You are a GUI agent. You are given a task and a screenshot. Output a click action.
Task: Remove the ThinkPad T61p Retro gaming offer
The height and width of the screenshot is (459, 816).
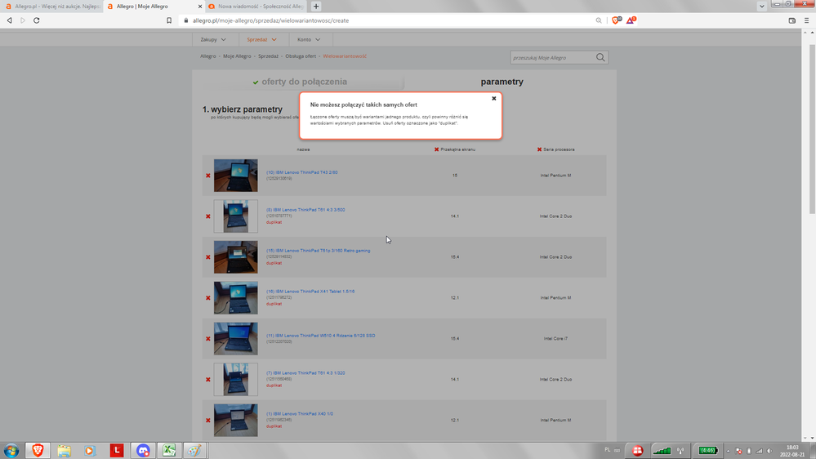coord(208,257)
